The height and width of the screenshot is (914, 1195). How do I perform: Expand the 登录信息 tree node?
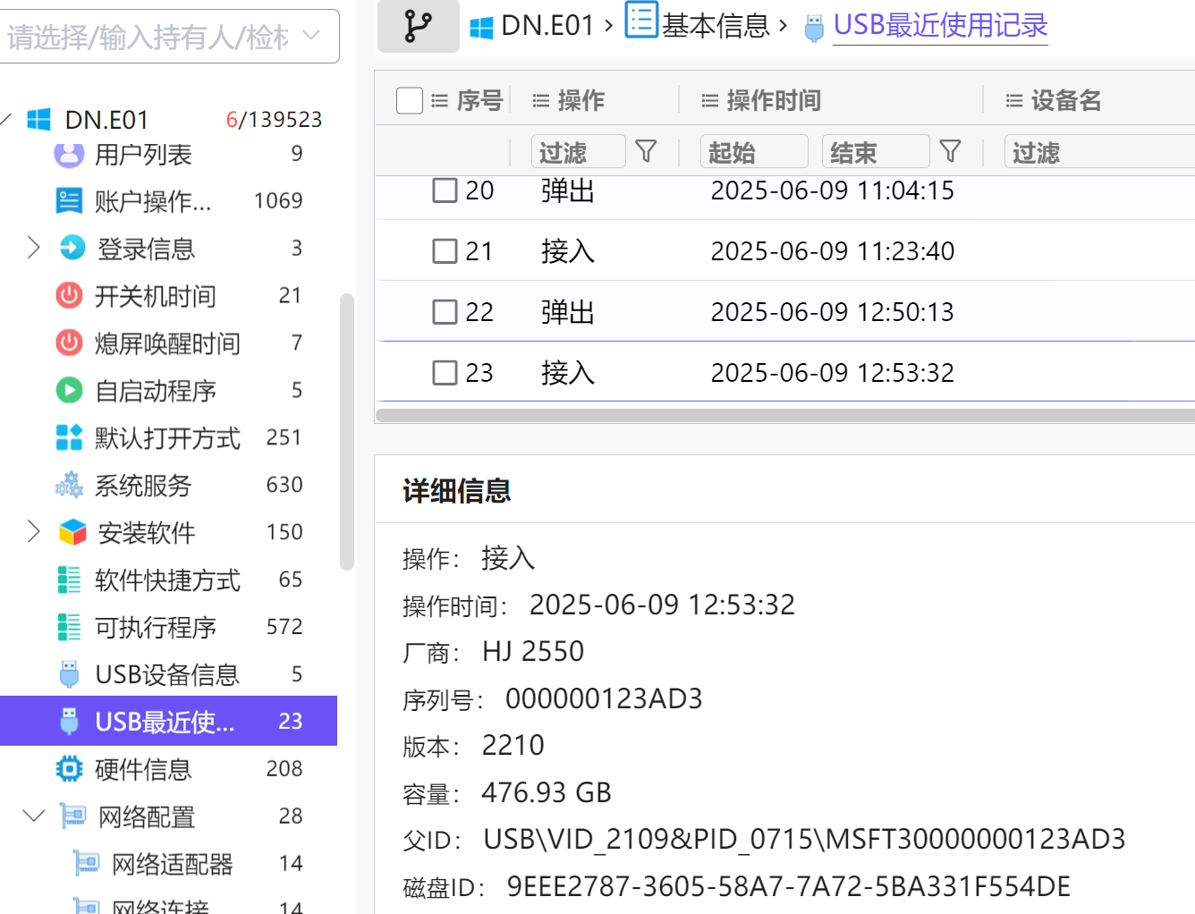(x=34, y=248)
